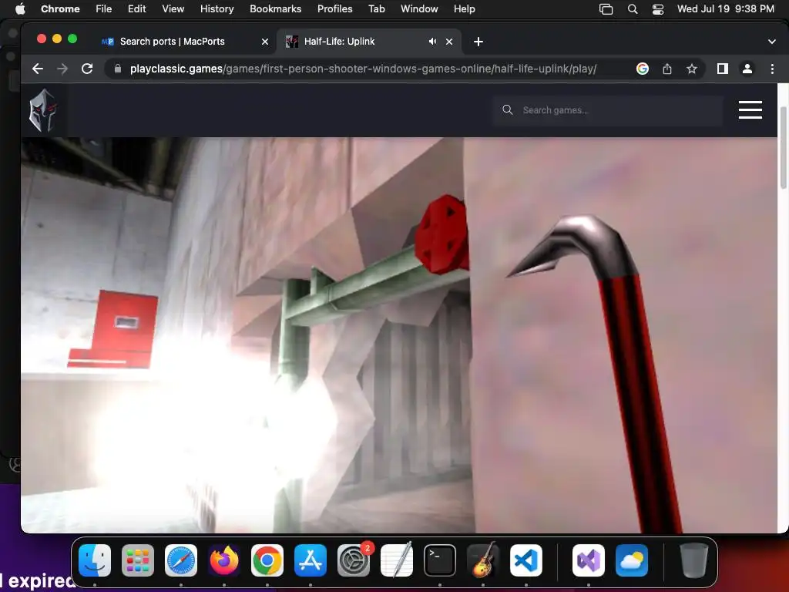Maximize Chrome window green button
The image size is (789, 592).
(x=72, y=39)
